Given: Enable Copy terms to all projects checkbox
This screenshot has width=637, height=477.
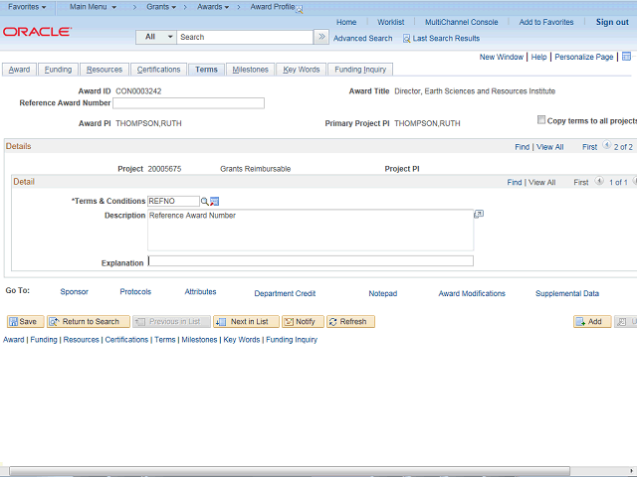Looking at the screenshot, I should 541,119.
